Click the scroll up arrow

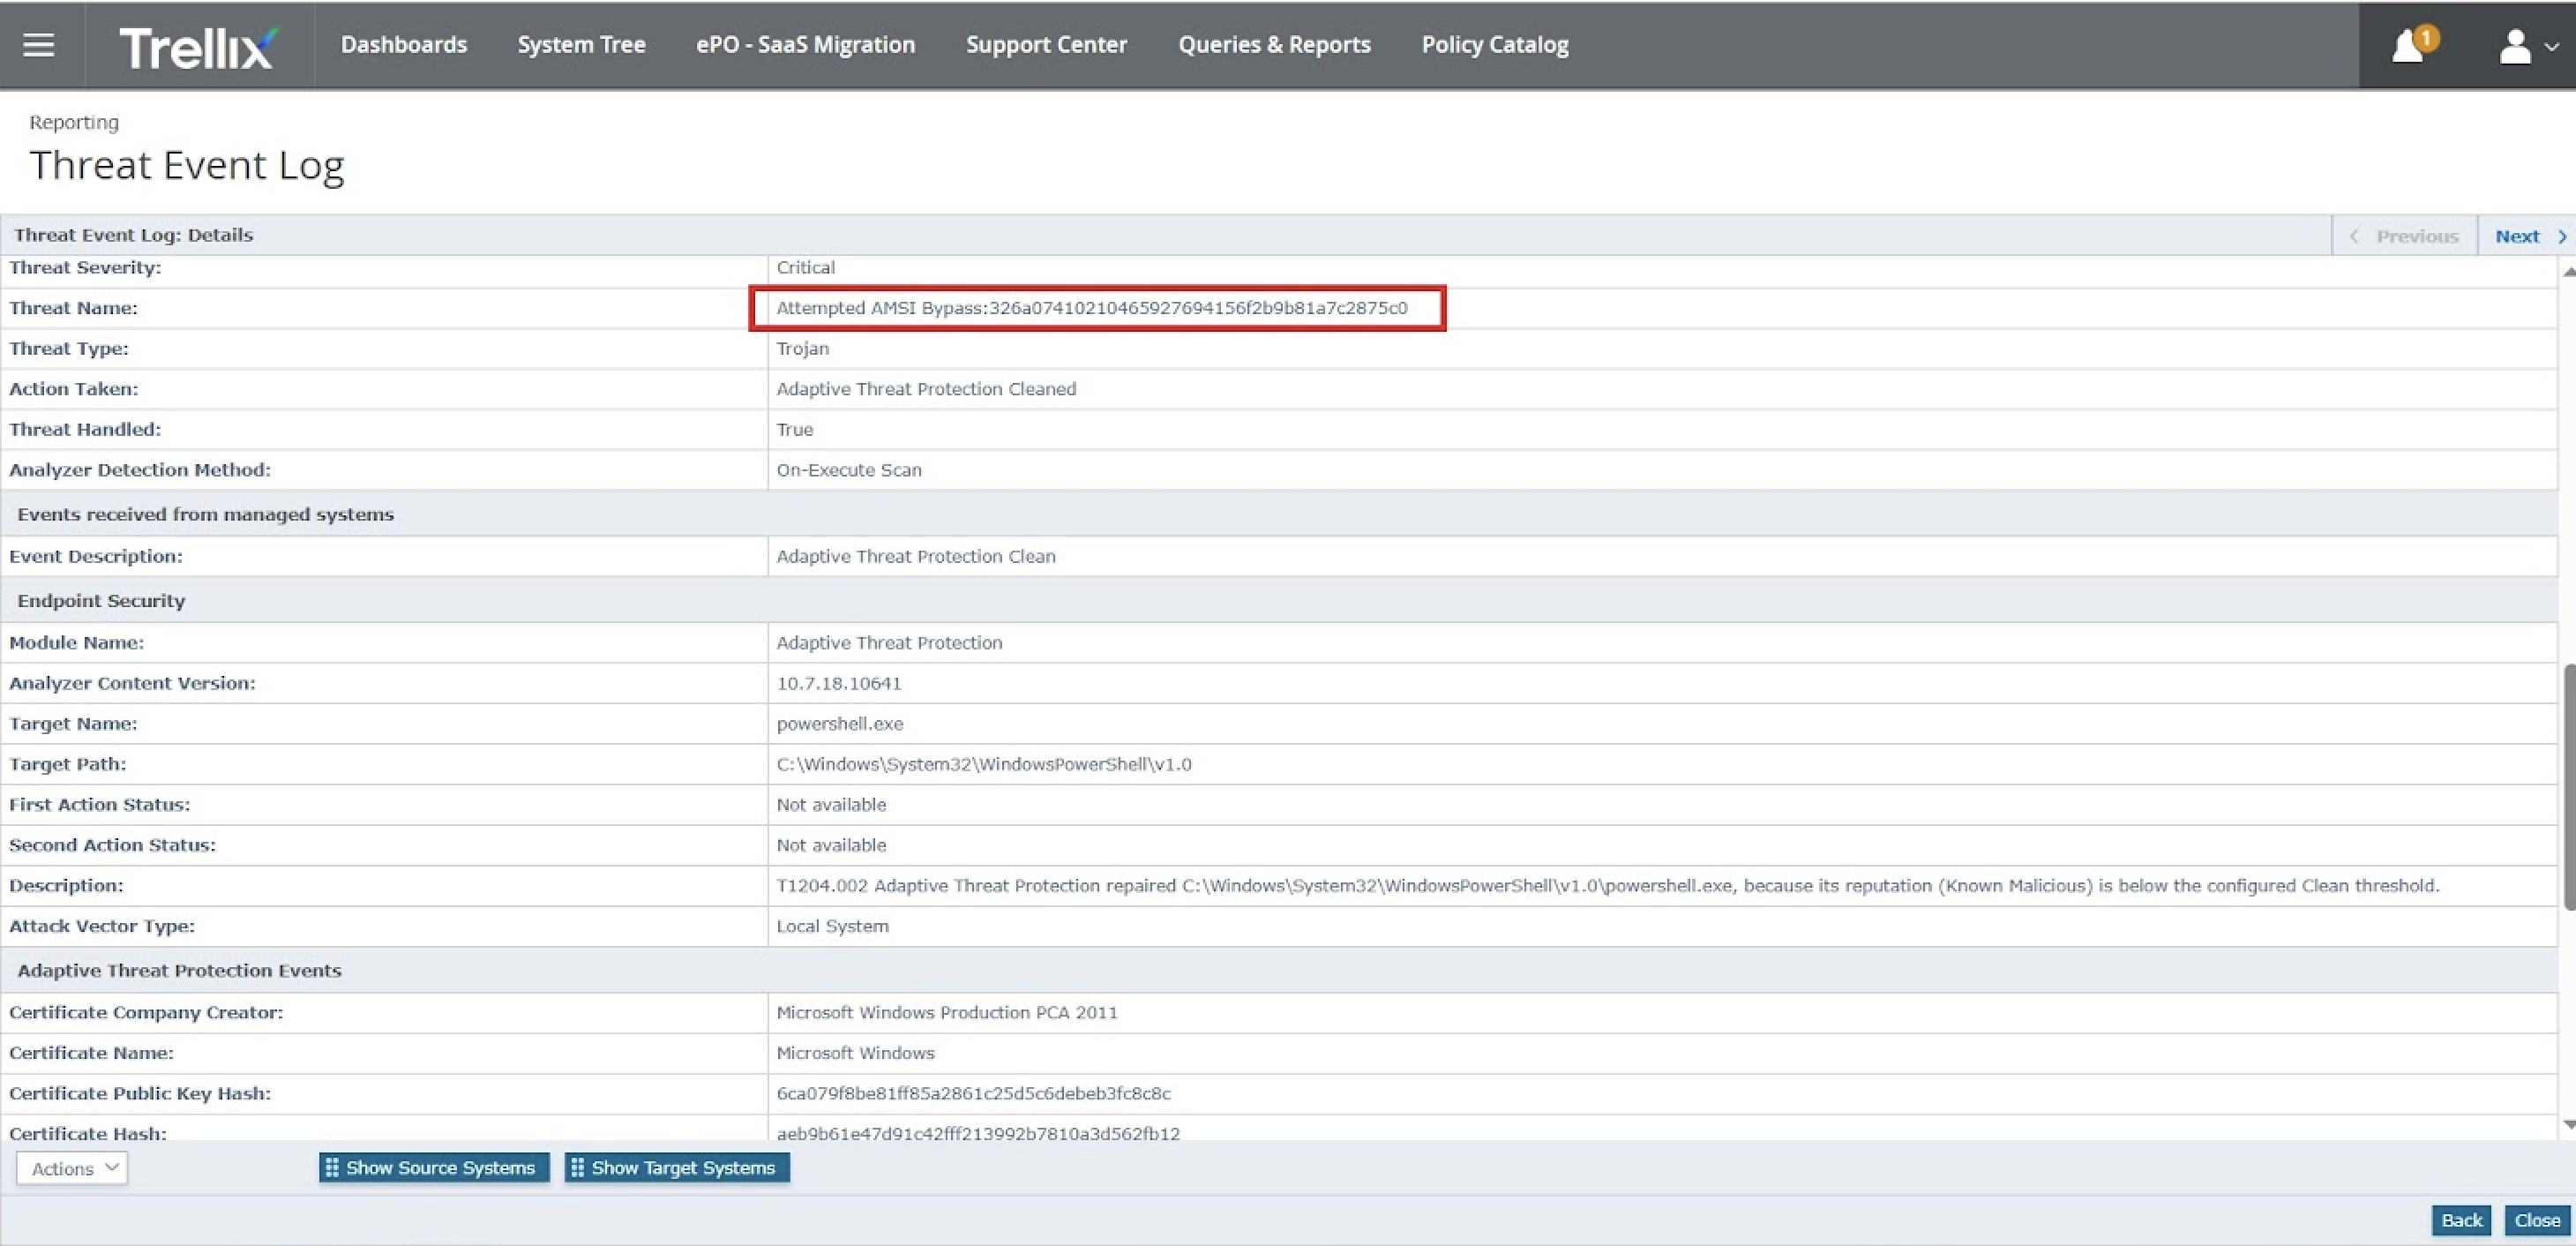pyautogui.click(x=2567, y=272)
